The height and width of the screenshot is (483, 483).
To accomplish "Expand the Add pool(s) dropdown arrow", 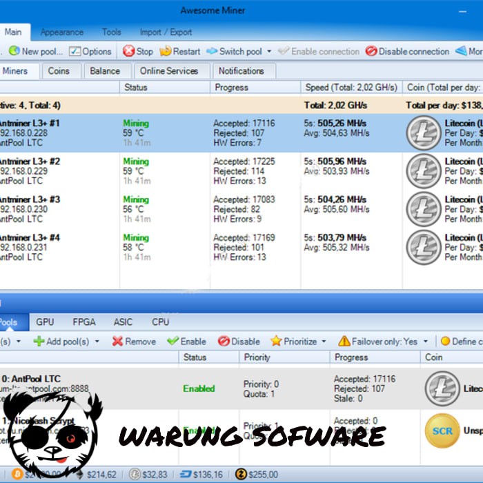I will (97, 341).
